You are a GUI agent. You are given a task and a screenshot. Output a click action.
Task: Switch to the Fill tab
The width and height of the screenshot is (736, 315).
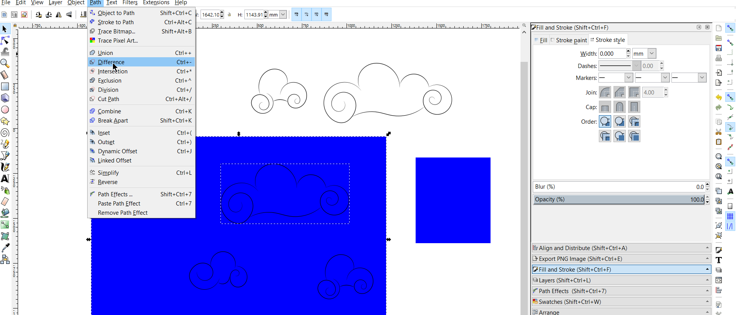click(541, 40)
